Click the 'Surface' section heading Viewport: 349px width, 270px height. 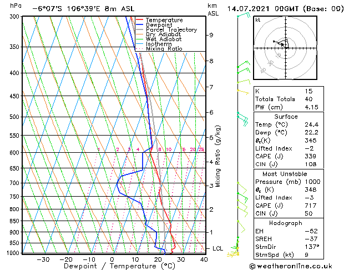coord(286,117)
